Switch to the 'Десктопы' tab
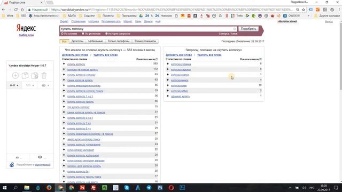This screenshot has height=192, width=342. pyautogui.click(x=77, y=41)
